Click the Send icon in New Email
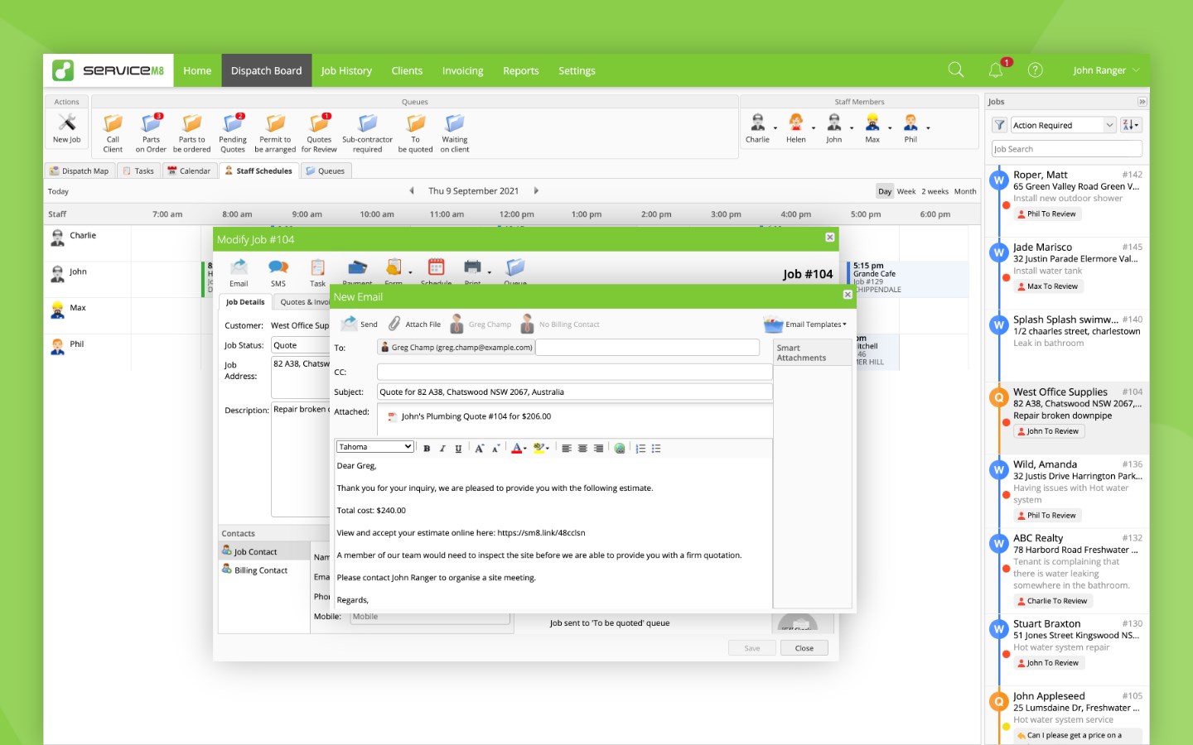 (349, 324)
